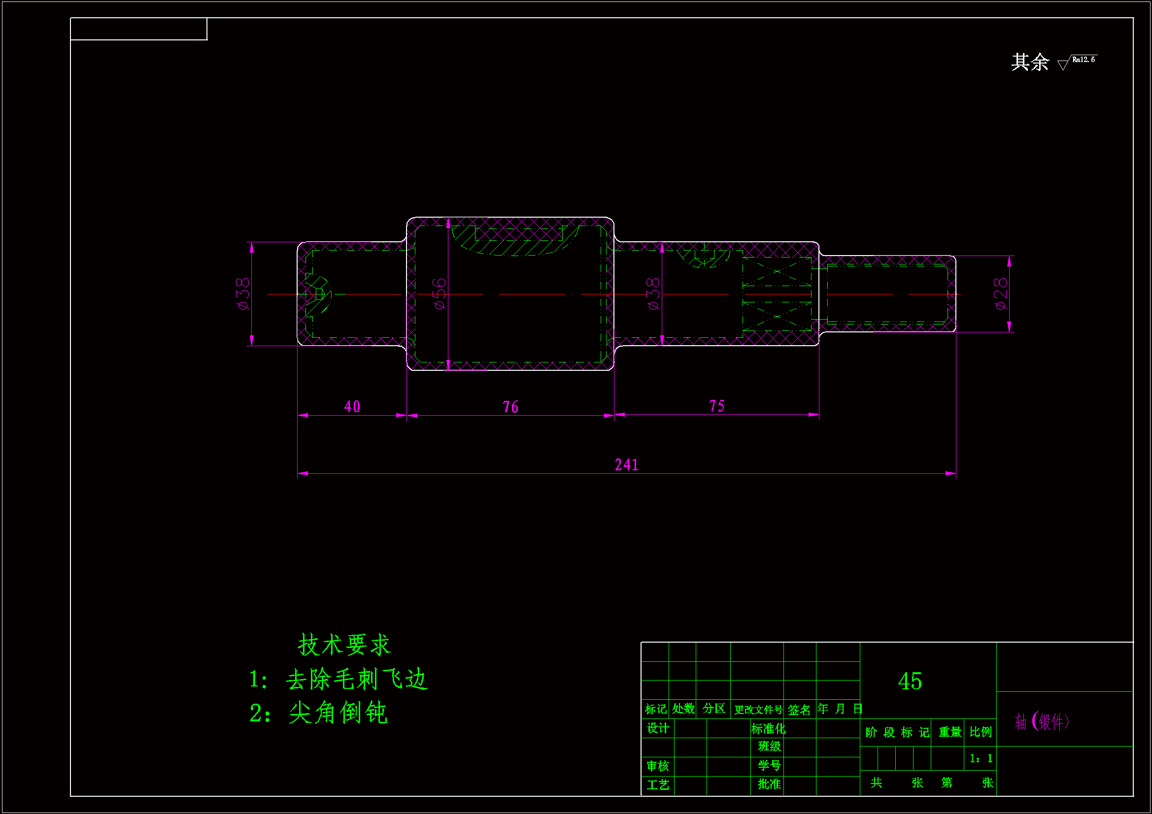The width and height of the screenshot is (1152, 814).
Task: Click the empty box at top-left frame corner
Action: pyautogui.click(x=138, y=29)
